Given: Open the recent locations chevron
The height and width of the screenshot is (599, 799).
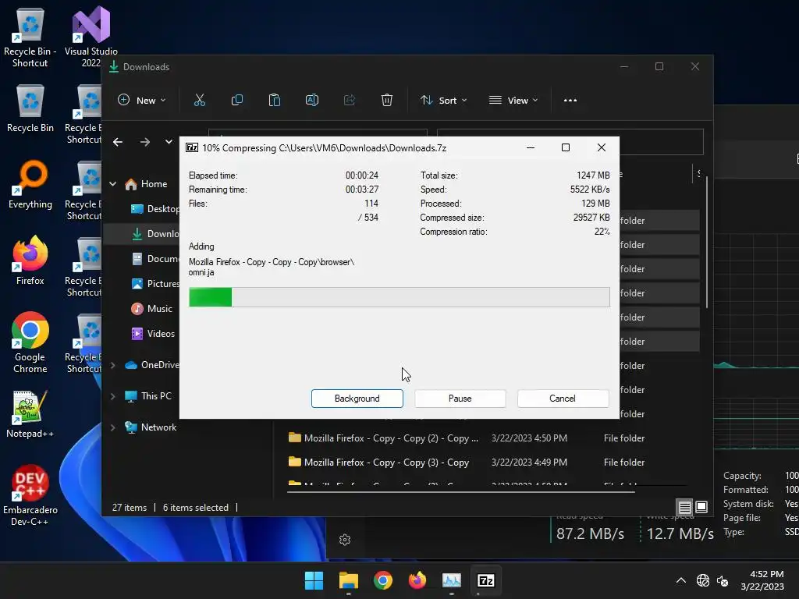Looking at the screenshot, I should click(169, 142).
